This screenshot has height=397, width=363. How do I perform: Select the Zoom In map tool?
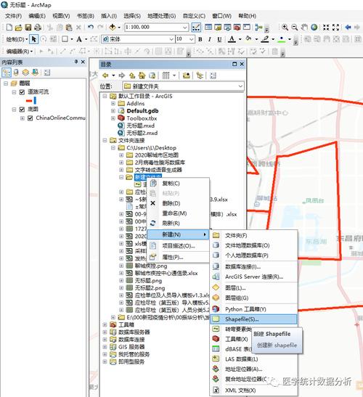pos(285,27)
